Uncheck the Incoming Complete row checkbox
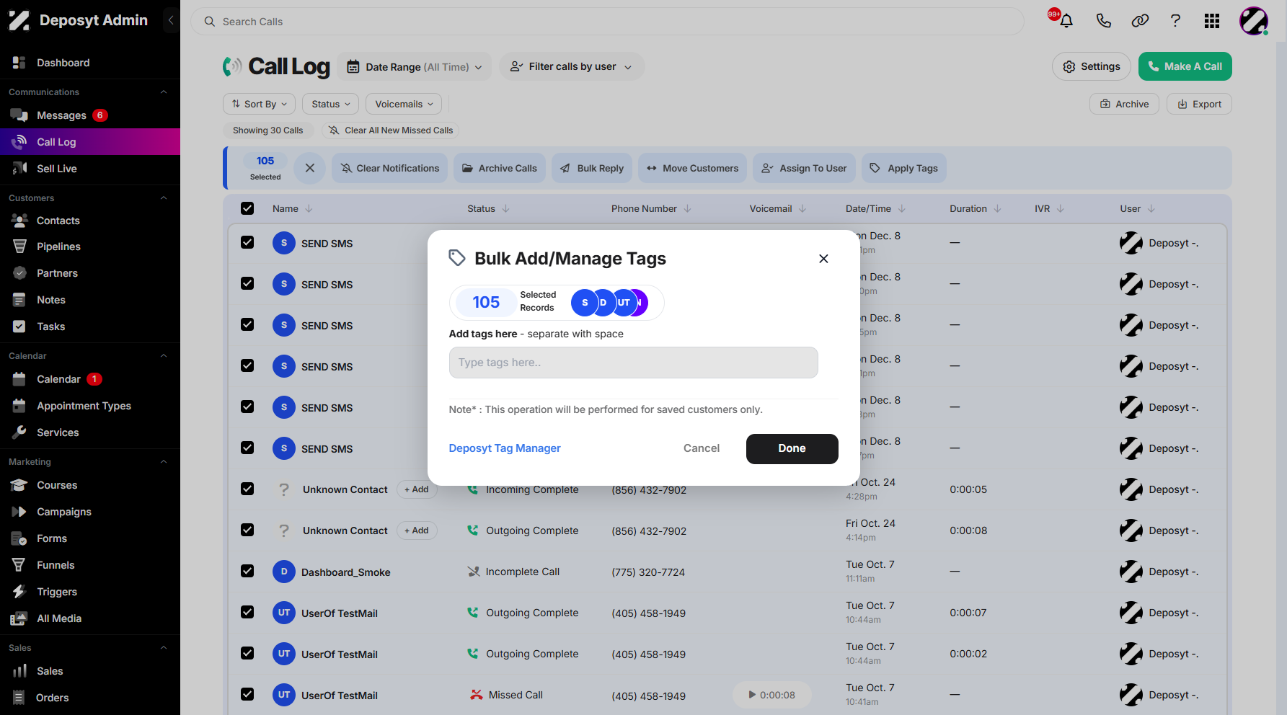Screen dimensions: 1287x715 (x=247, y=489)
